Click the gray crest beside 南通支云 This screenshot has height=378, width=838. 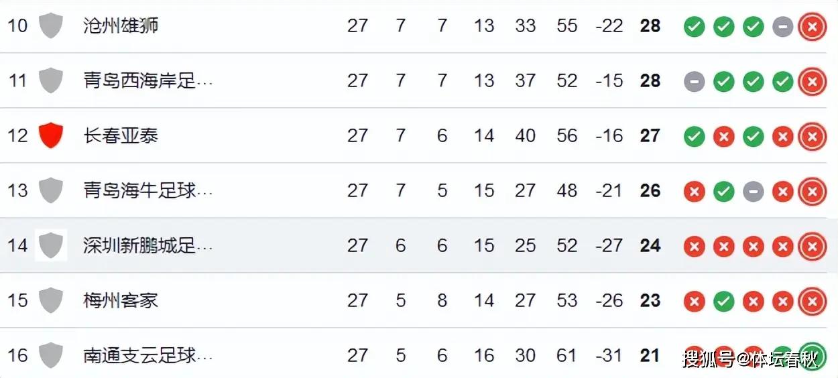(51, 355)
